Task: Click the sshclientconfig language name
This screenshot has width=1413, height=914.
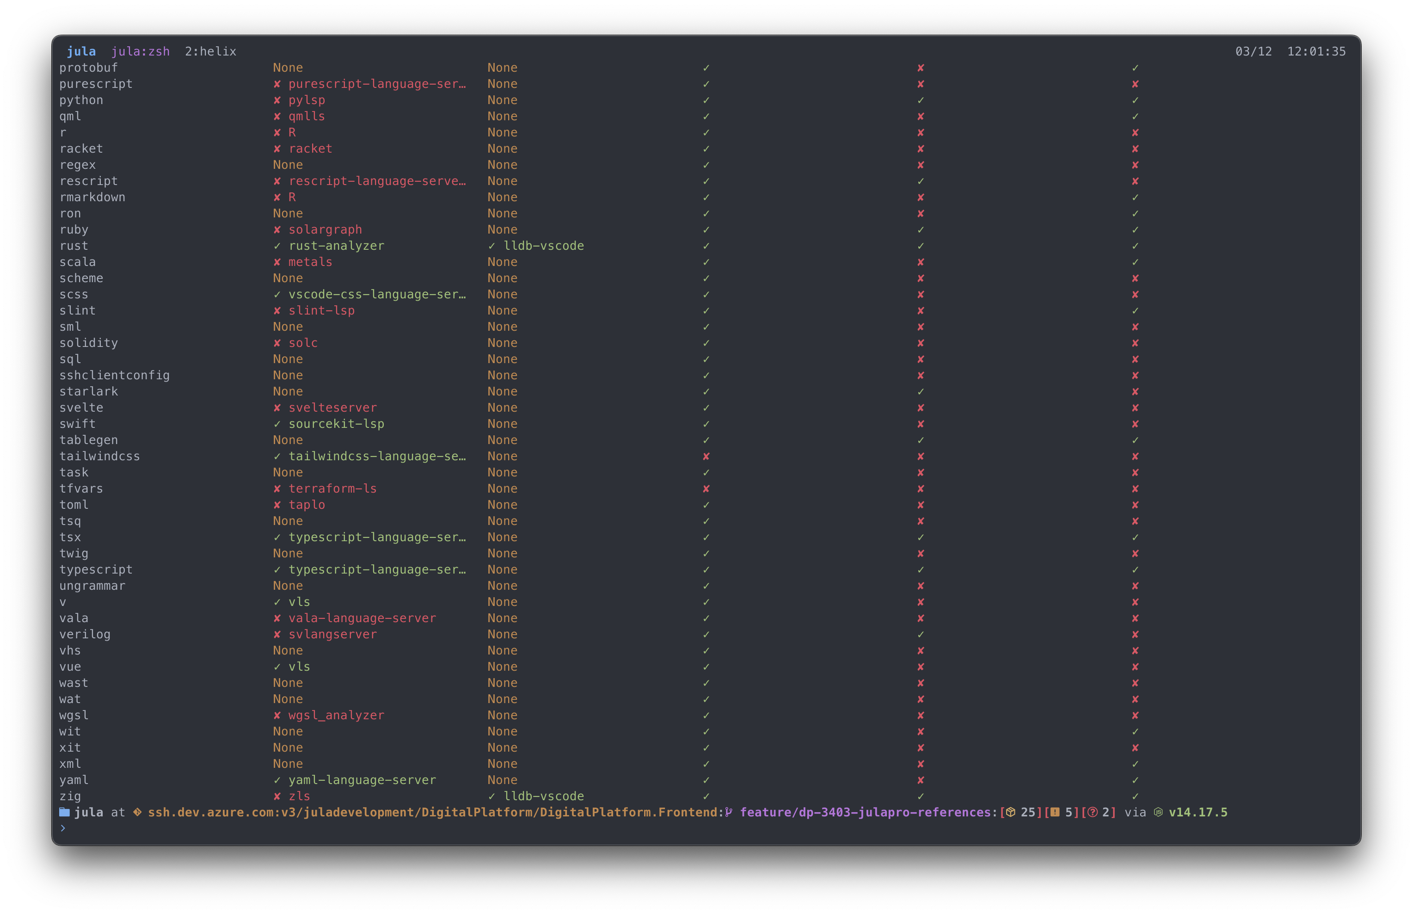Action: [115, 375]
